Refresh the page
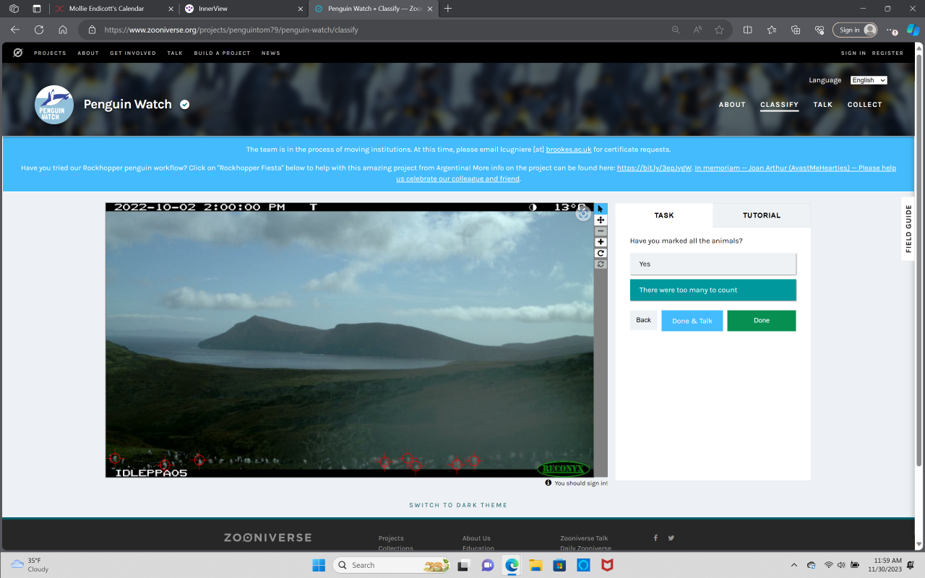The image size is (925, 578). click(39, 30)
